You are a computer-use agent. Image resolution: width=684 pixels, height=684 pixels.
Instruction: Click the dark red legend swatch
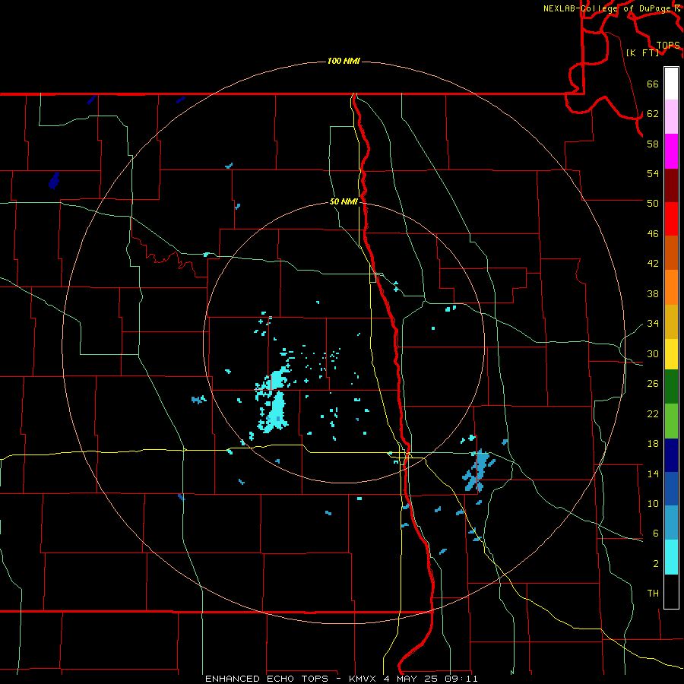coord(671,185)
